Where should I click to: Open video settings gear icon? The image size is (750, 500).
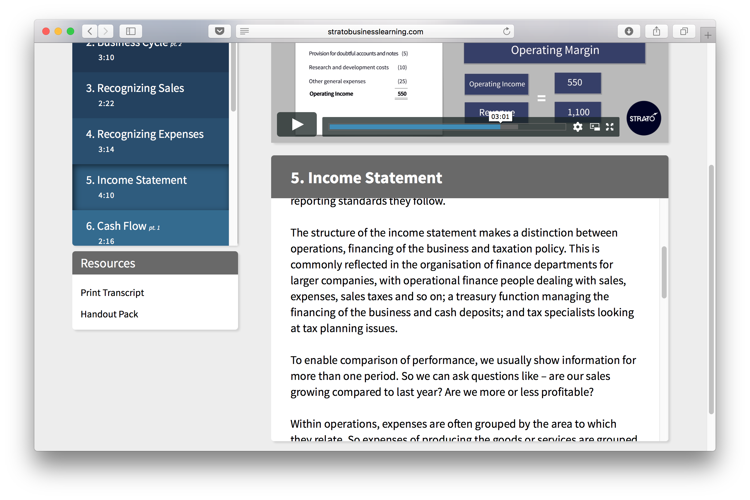578,127
